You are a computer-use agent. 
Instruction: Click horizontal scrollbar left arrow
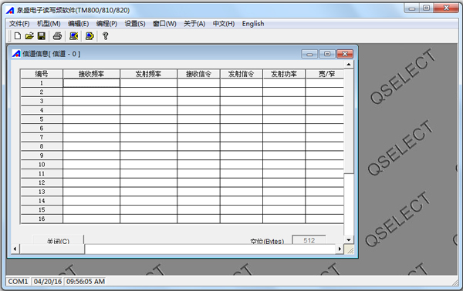tap(15, 249)
